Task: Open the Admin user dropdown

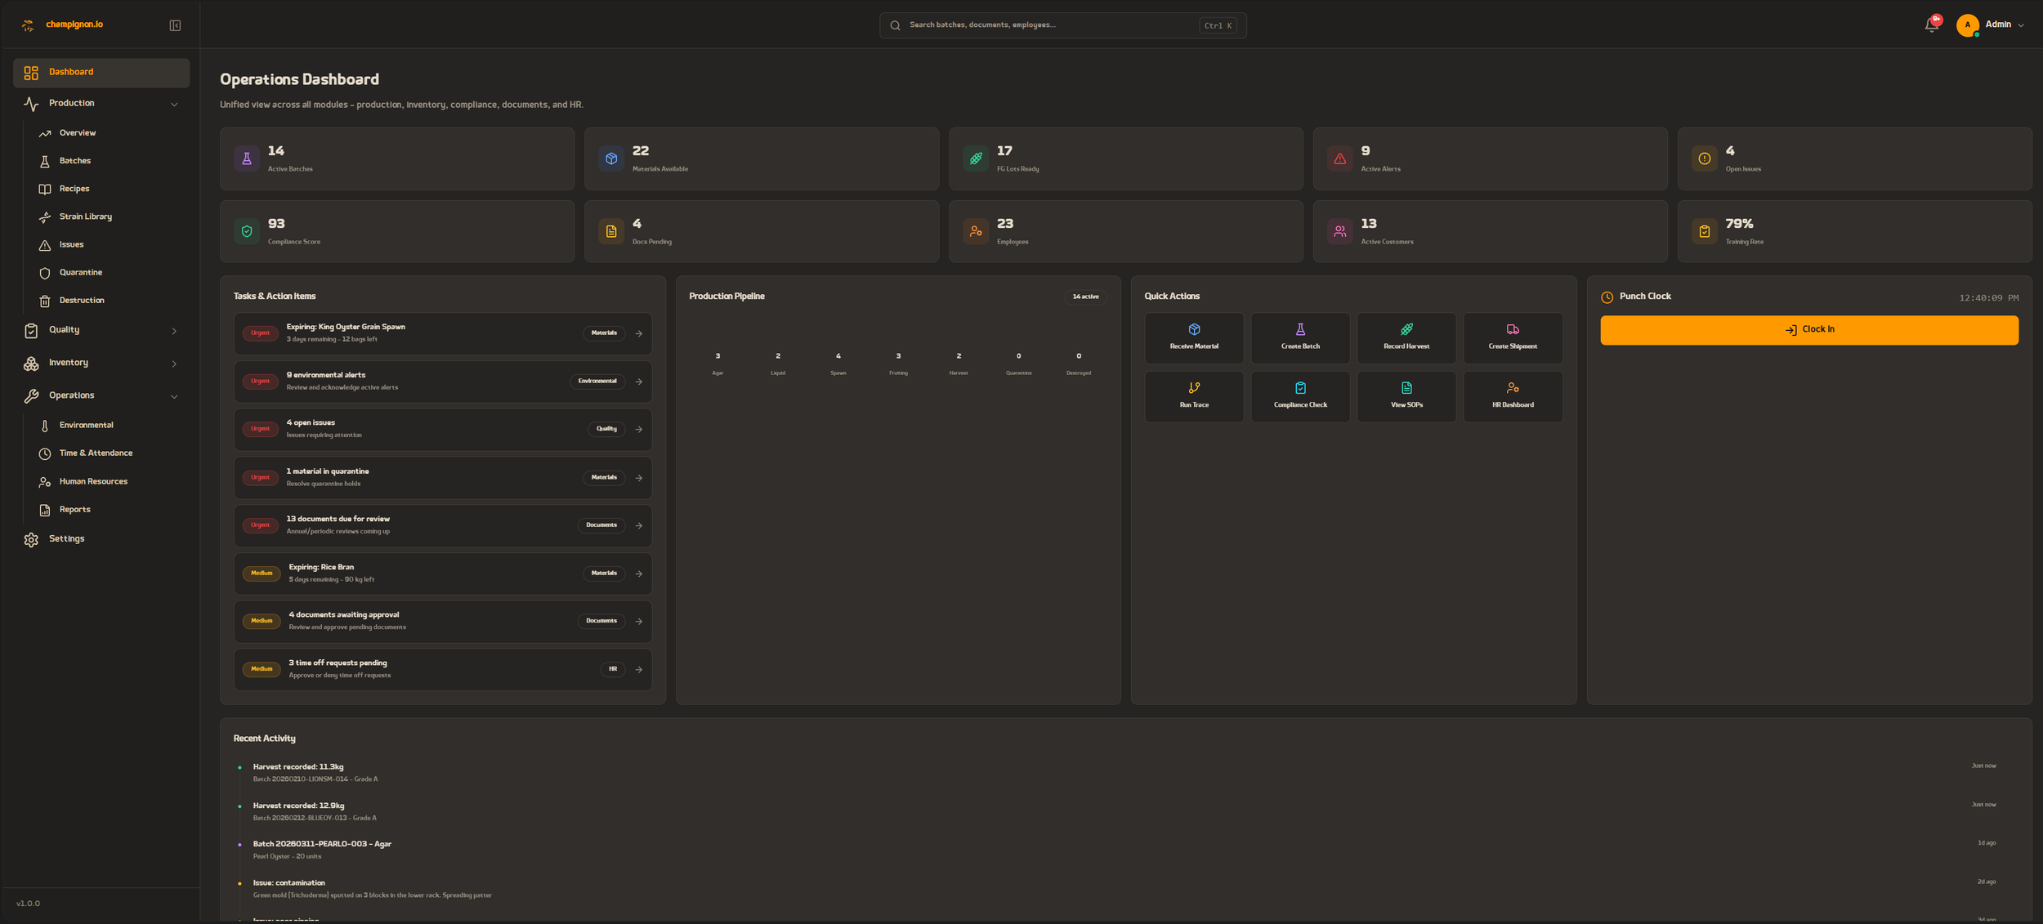Action: (1992, 25)
